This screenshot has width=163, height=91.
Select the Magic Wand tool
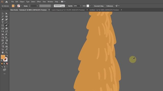[3, 16]
